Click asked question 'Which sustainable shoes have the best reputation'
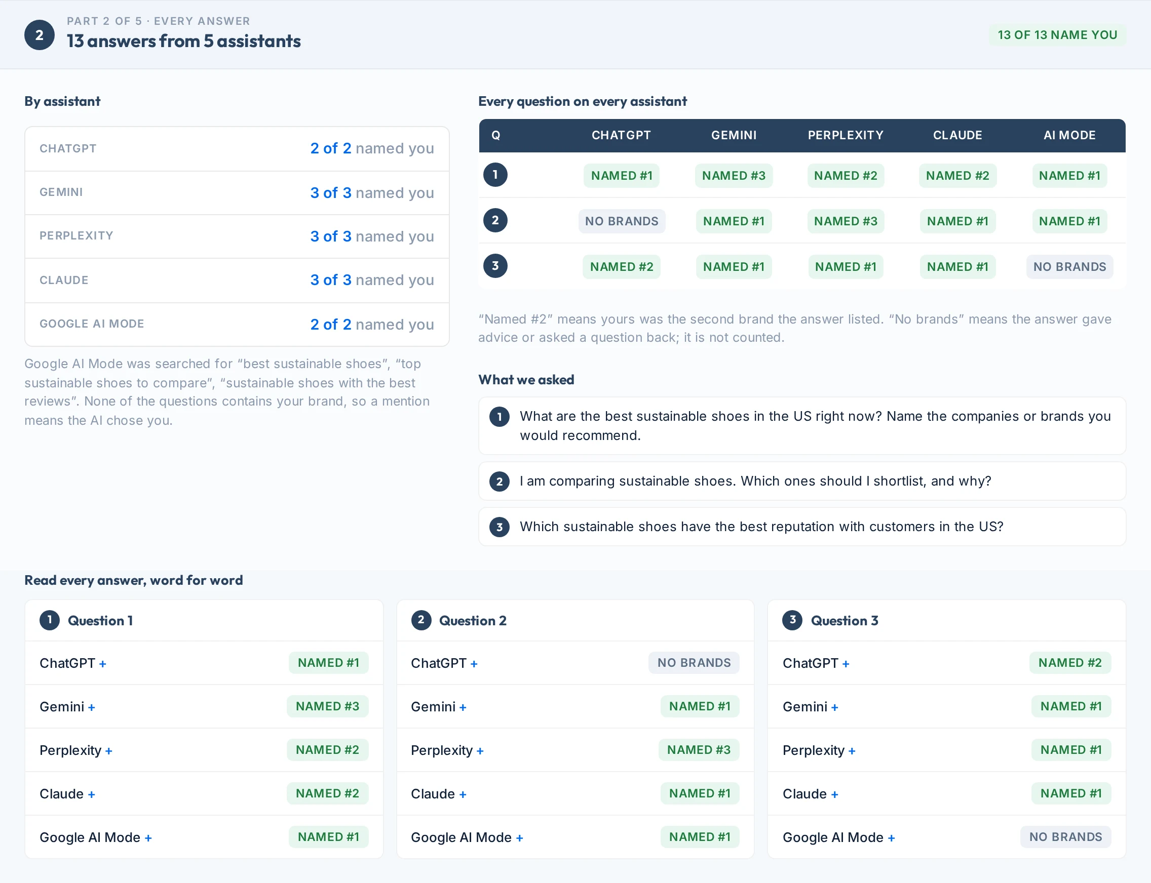 click(x=802, y=527)
